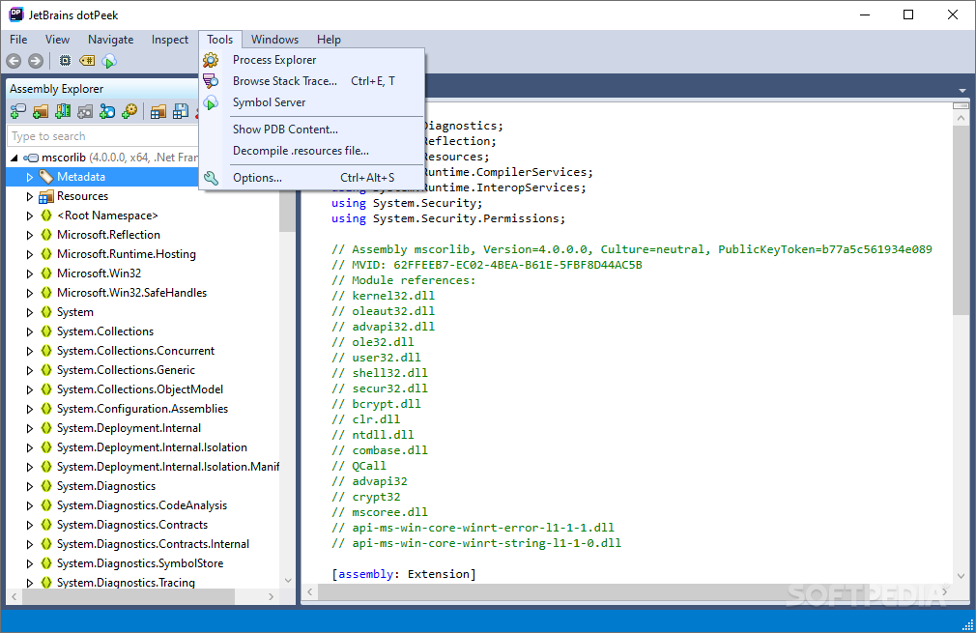
Task: Expand the Resources node
Action: point(29,197)
